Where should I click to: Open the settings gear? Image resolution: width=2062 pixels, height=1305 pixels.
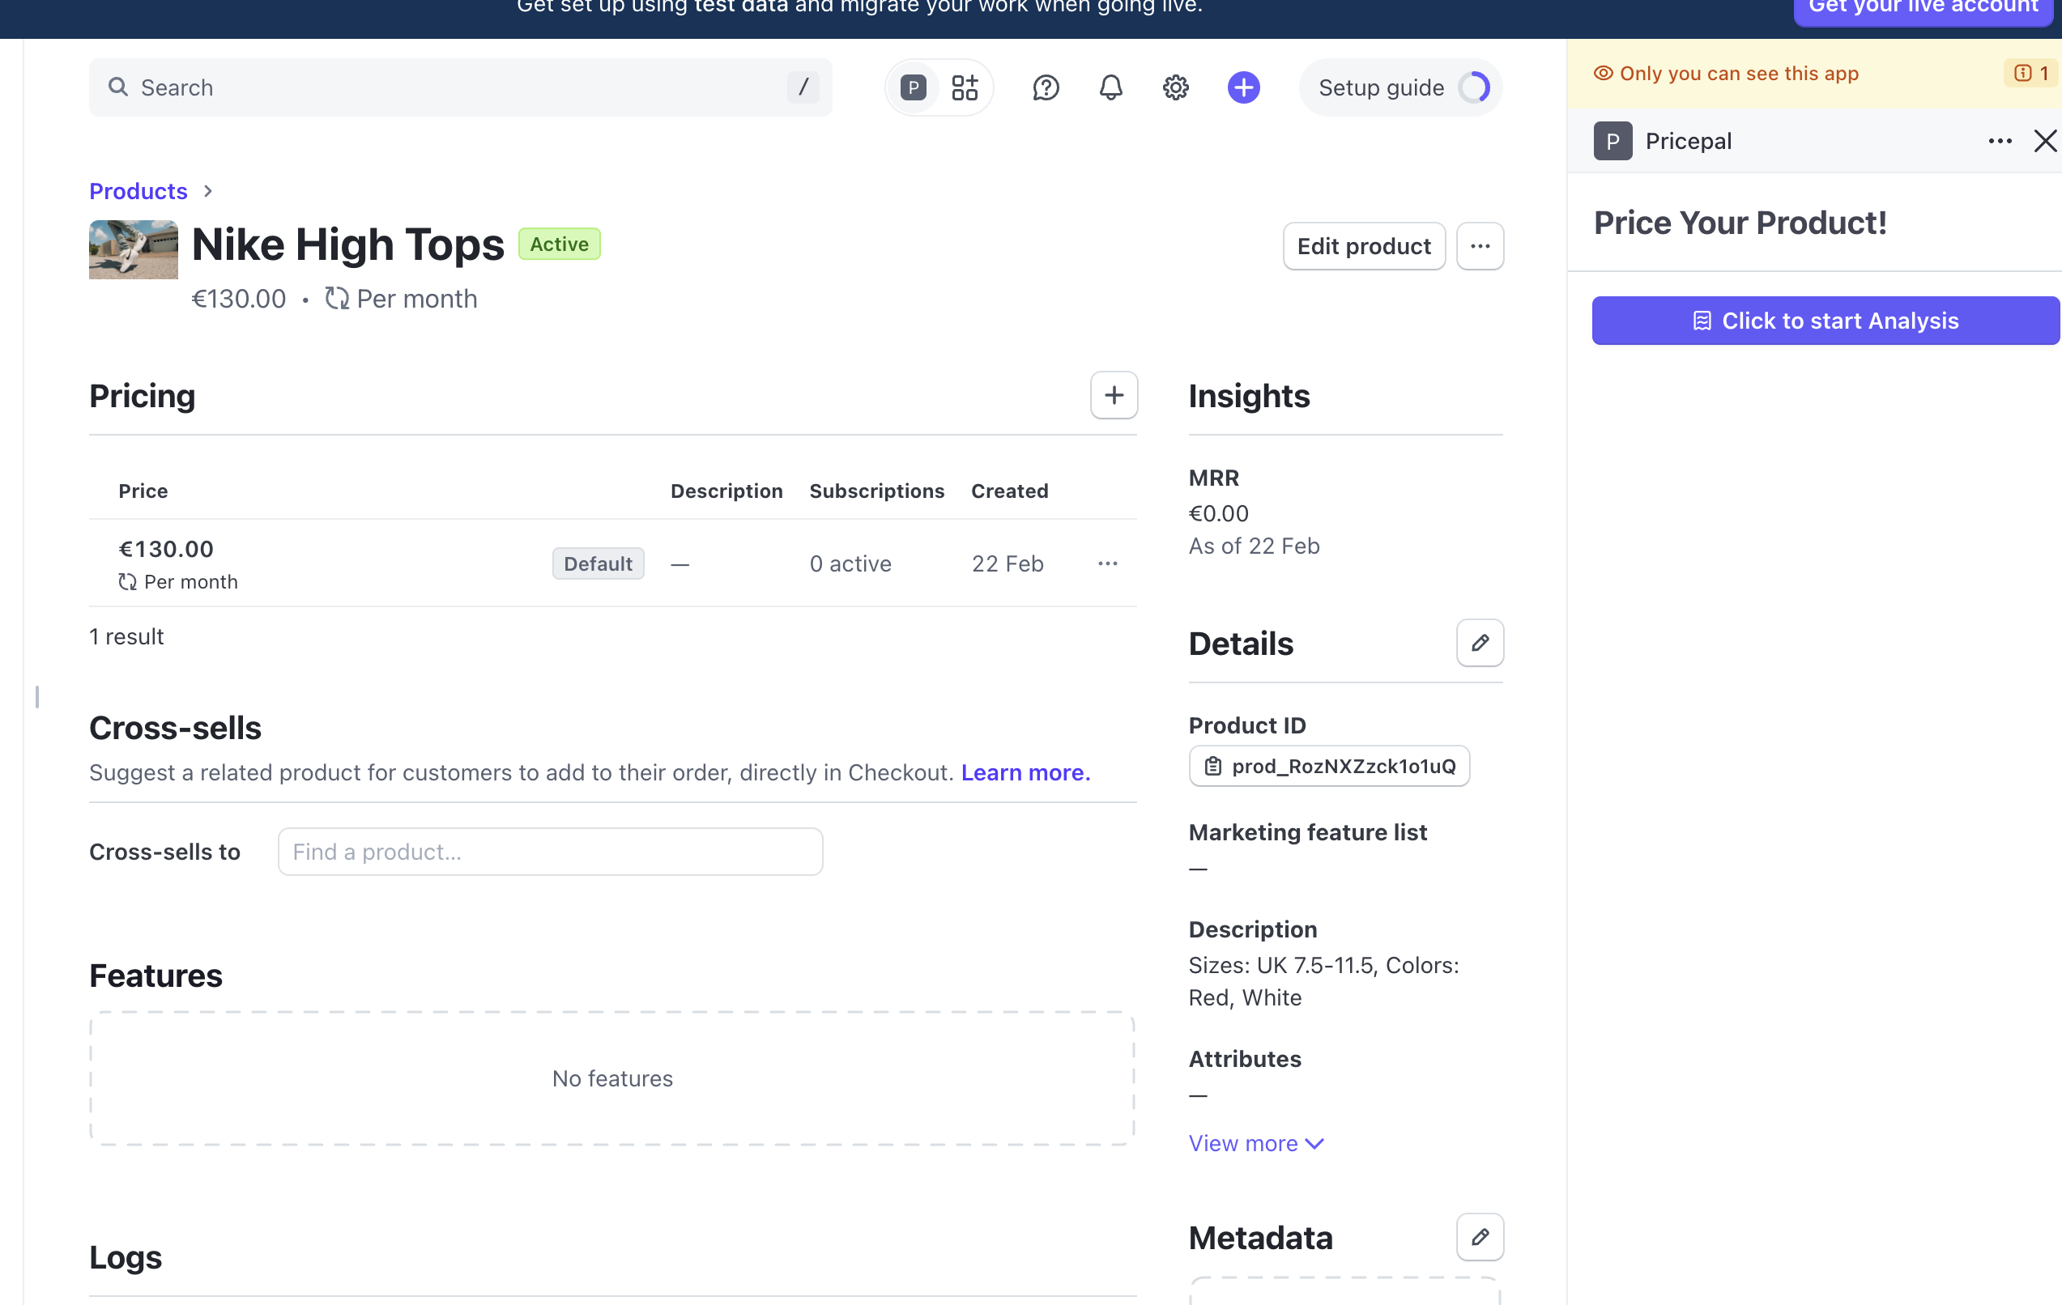click(1176, 87)
